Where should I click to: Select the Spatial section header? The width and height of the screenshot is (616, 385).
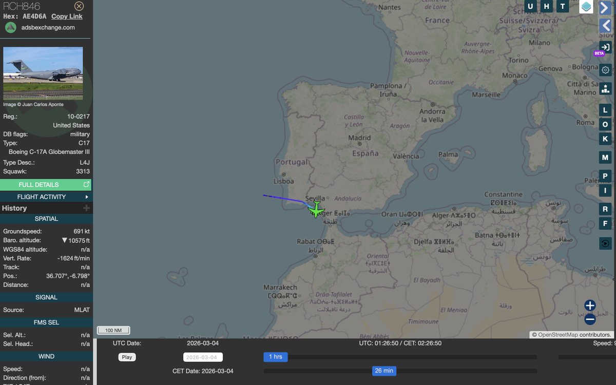46,218
